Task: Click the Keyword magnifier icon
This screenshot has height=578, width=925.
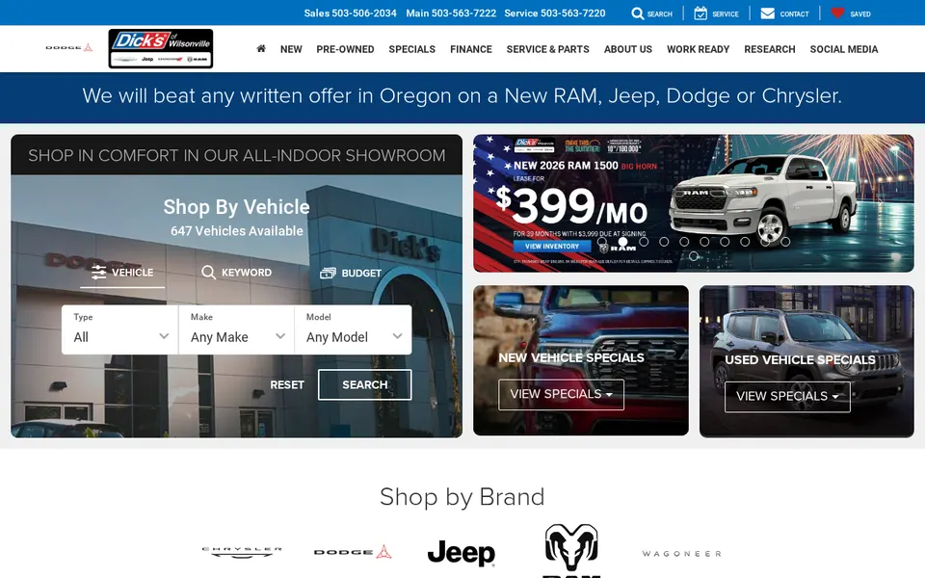Action: (x=208, y=272)
